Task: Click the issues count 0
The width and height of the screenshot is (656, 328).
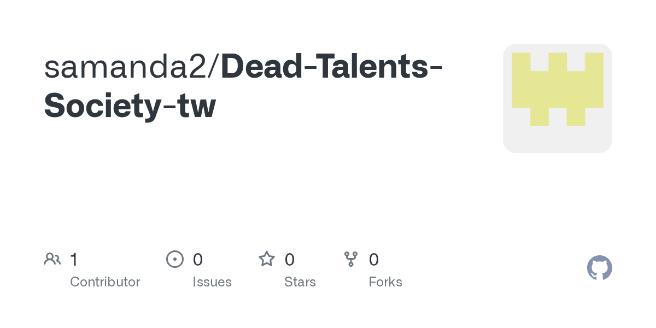Action: (198, 259)
